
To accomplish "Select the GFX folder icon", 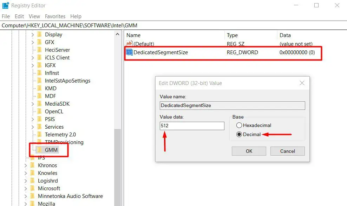I will [40, 42].
